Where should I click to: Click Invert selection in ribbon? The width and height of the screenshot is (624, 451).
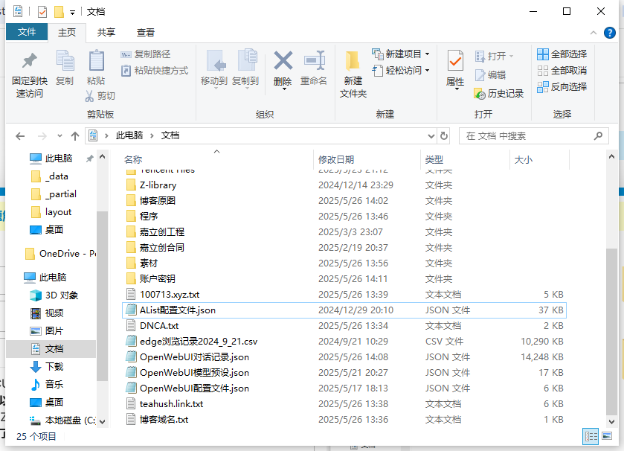[x=562, y=86]
